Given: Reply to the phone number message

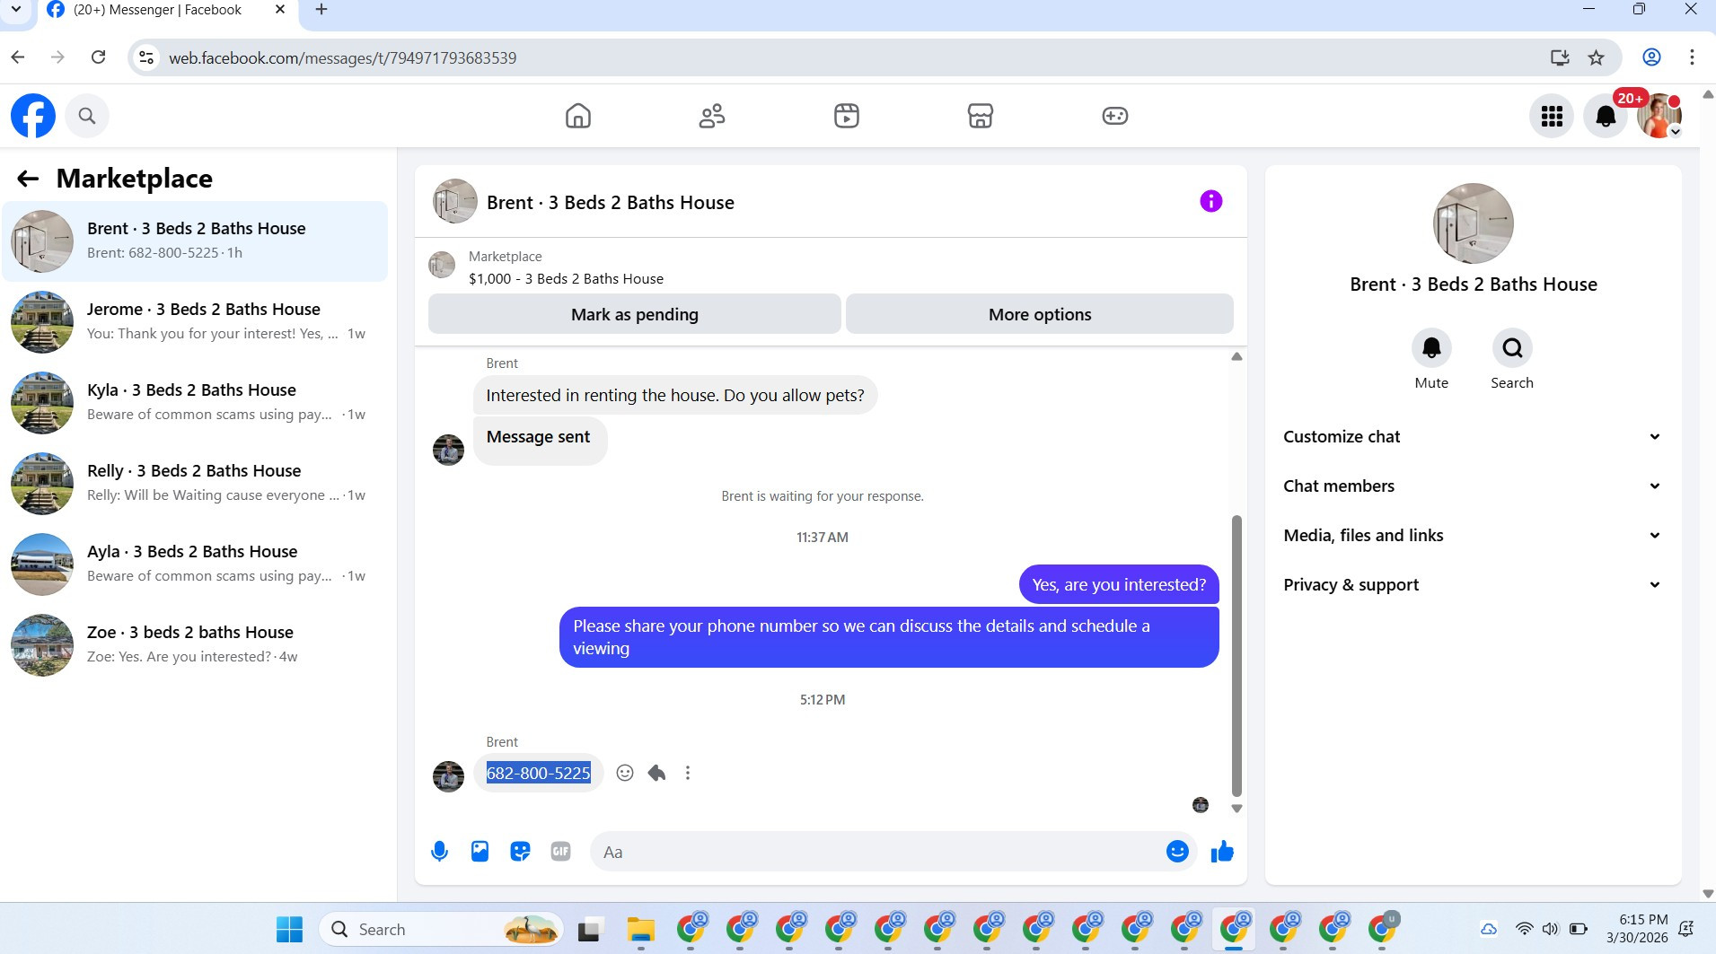Looking at the screenshot, I should [x=656, y=773].
